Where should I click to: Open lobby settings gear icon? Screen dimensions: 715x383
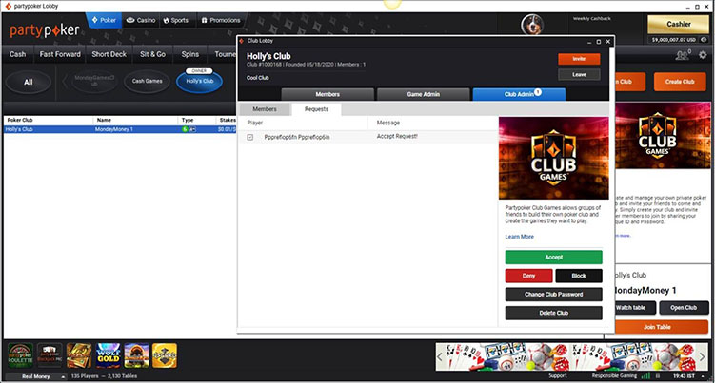click(x=704, y=55)
